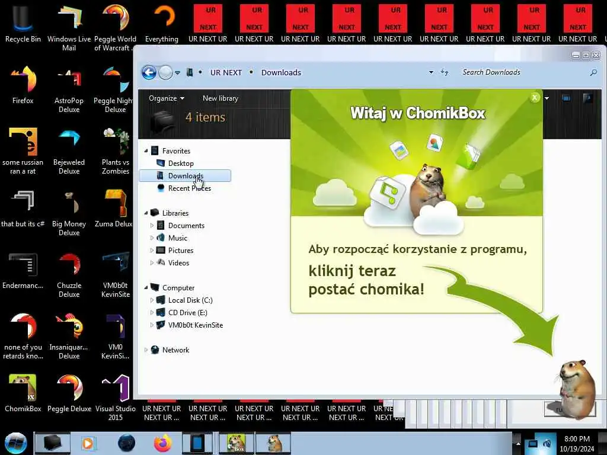Open address bar history dropdown
This screenshot has width=607, height=455.
431,72
